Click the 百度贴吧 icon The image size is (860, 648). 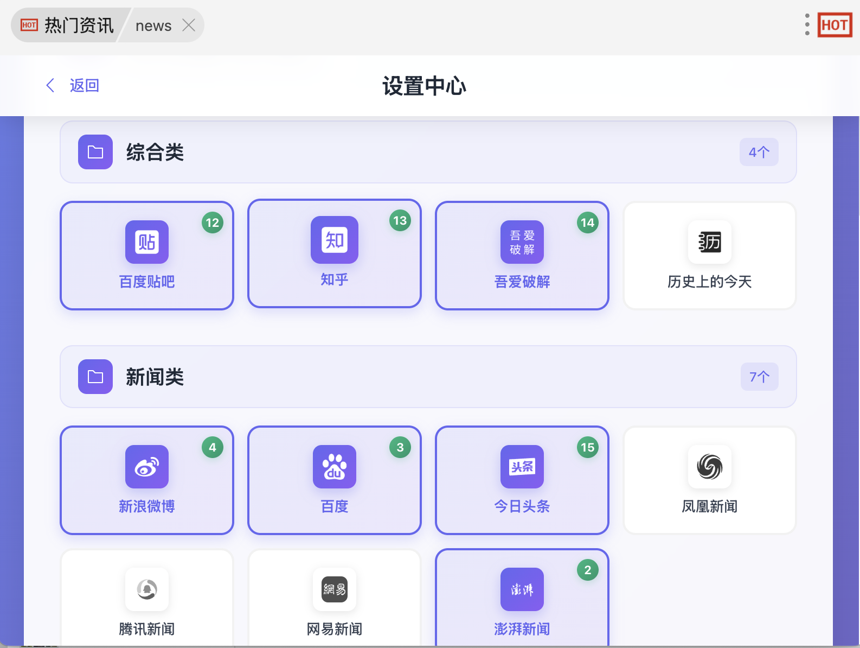[x=147, y=242]
